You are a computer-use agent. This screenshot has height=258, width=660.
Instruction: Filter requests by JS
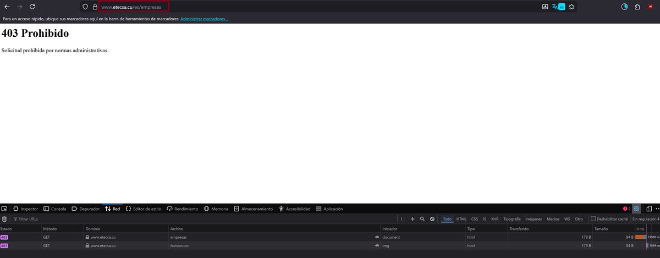click(485, 219)
